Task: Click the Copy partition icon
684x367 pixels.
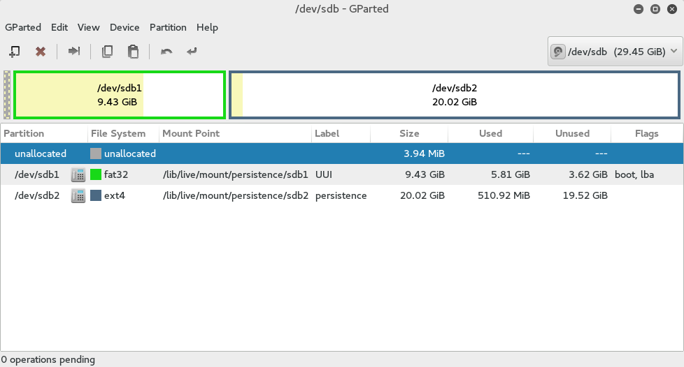Action: click(x=107, y=52)
